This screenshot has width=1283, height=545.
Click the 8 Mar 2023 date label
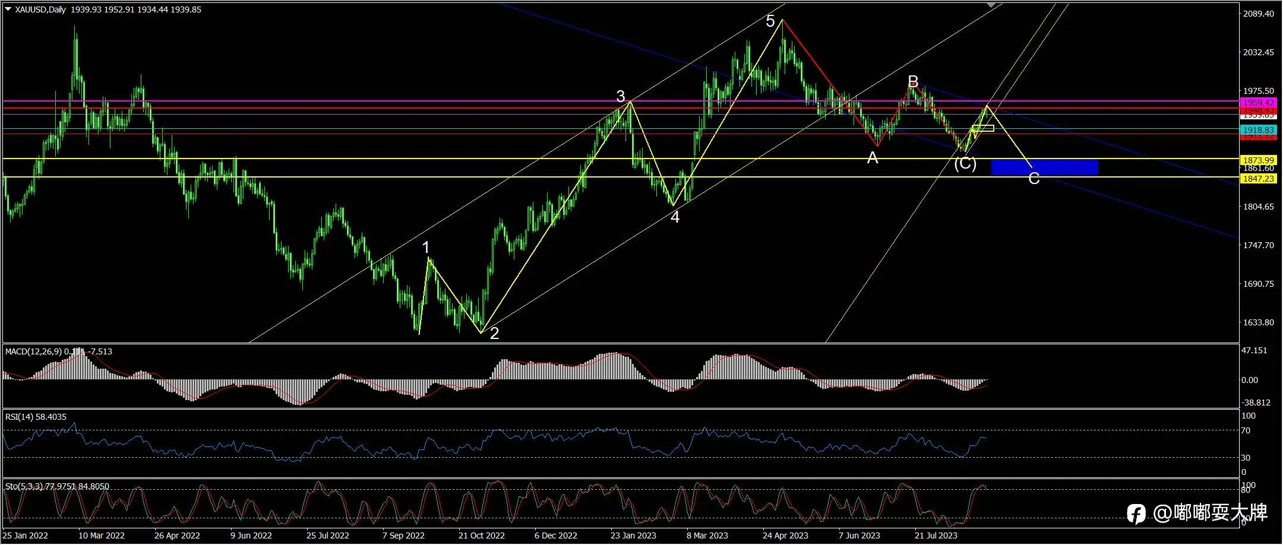pos(707,536)
